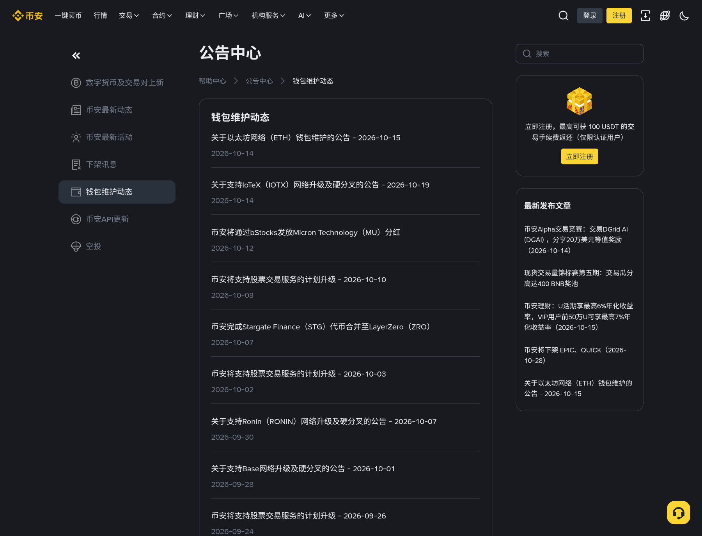The width and height of the screenshot is (702, 536).
Task: Open the 币安将下架 EPIC、QUICK article
Action: pos(575,355)
